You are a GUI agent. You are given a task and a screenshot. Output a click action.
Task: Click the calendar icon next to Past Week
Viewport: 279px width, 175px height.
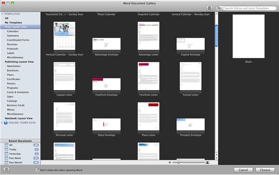click(7, 158)
